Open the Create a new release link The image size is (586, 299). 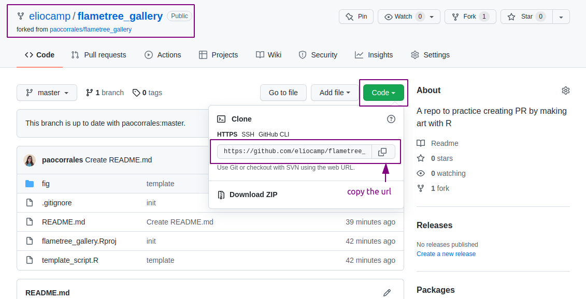[x=446, y=253]
